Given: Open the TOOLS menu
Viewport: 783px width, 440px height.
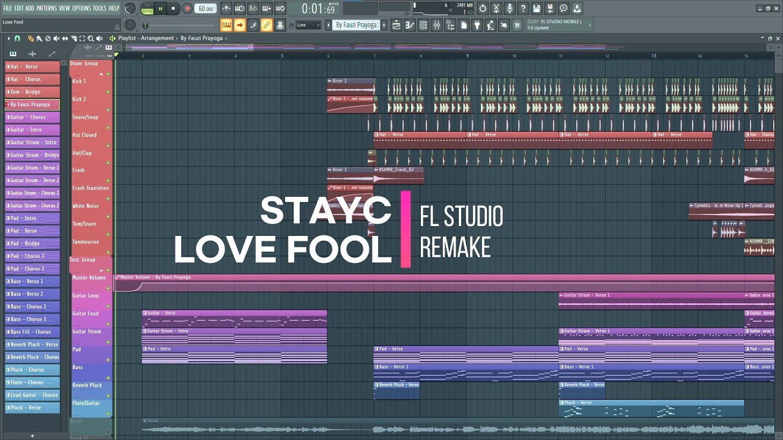Looking at the screenshot, I should (99, 8).
